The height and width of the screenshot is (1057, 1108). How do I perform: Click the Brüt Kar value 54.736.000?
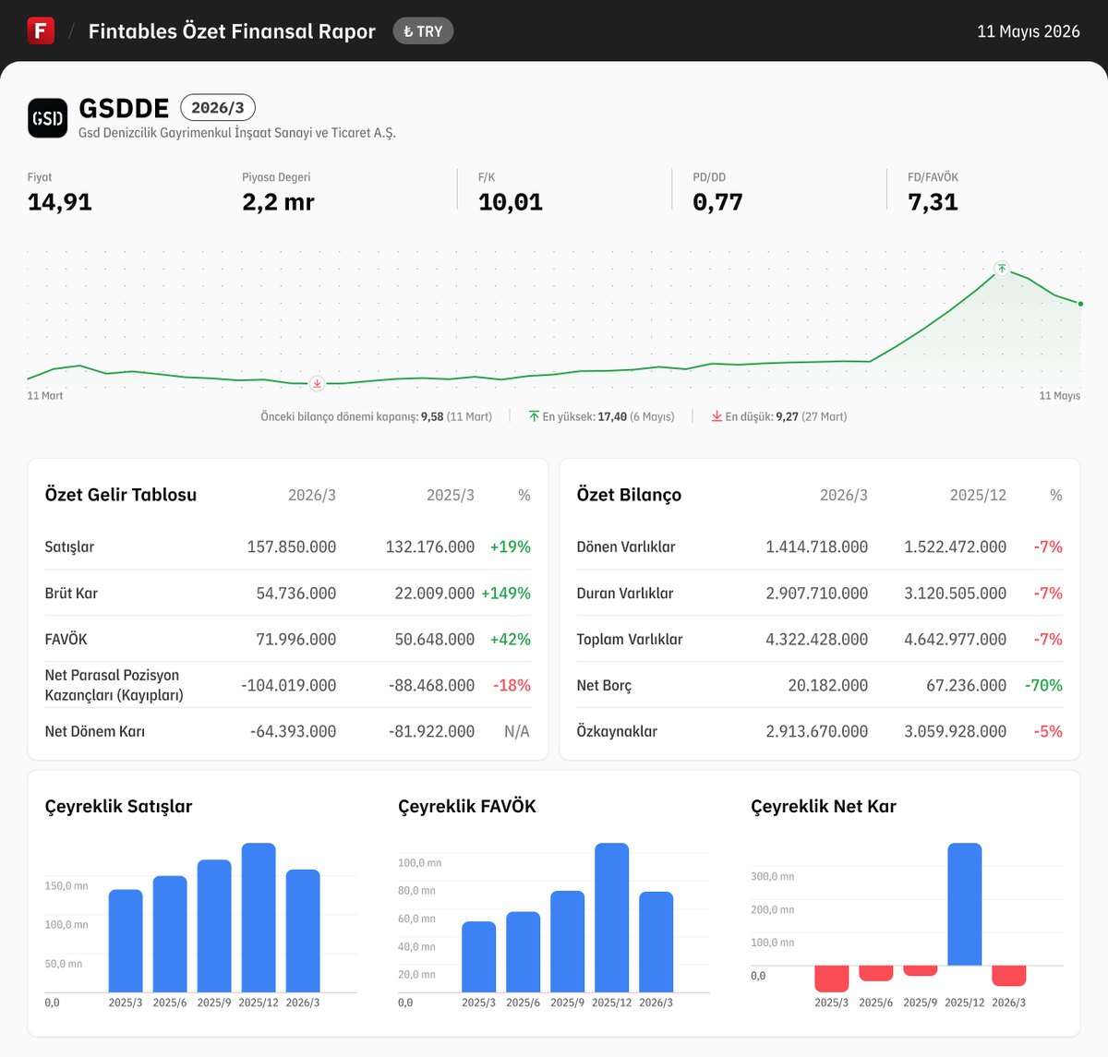pos(296,593)
